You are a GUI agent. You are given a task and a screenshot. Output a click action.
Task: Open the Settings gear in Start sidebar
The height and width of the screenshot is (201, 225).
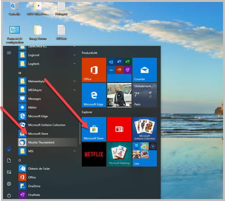coord(9,184)
